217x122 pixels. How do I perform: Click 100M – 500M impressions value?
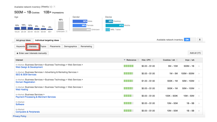click(x=188, y=74)
